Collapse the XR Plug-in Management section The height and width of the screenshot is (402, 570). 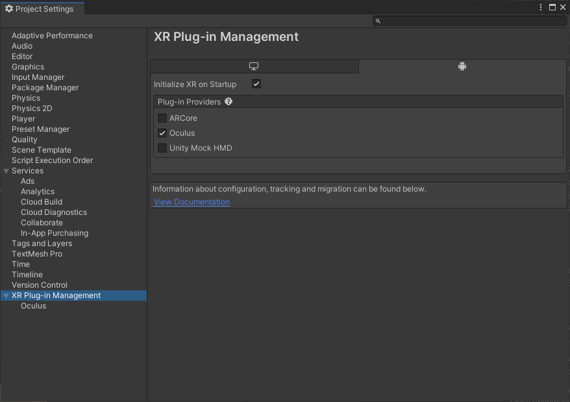click(6, 295)
